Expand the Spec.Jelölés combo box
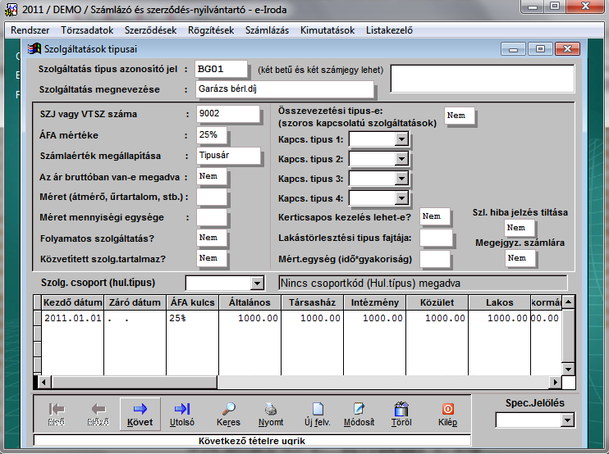 (566, 420)
